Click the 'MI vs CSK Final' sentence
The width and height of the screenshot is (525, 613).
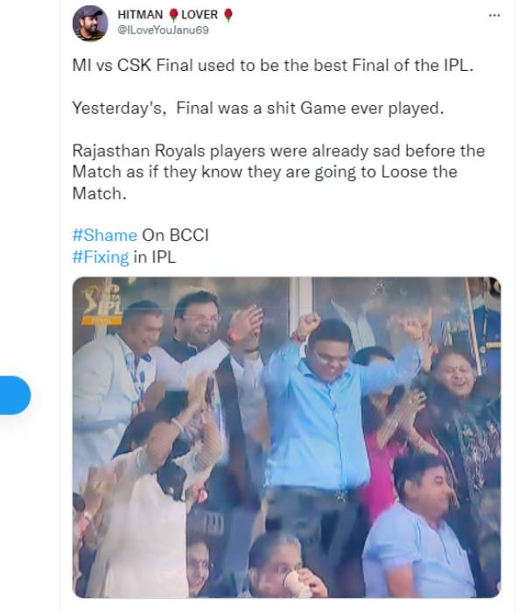tap(273, 66)
